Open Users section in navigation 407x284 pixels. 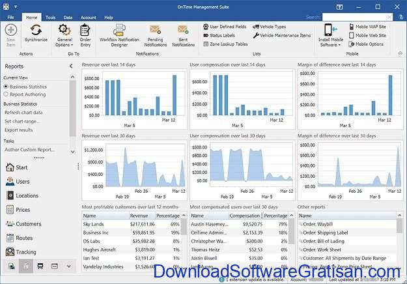pos(18,182)
